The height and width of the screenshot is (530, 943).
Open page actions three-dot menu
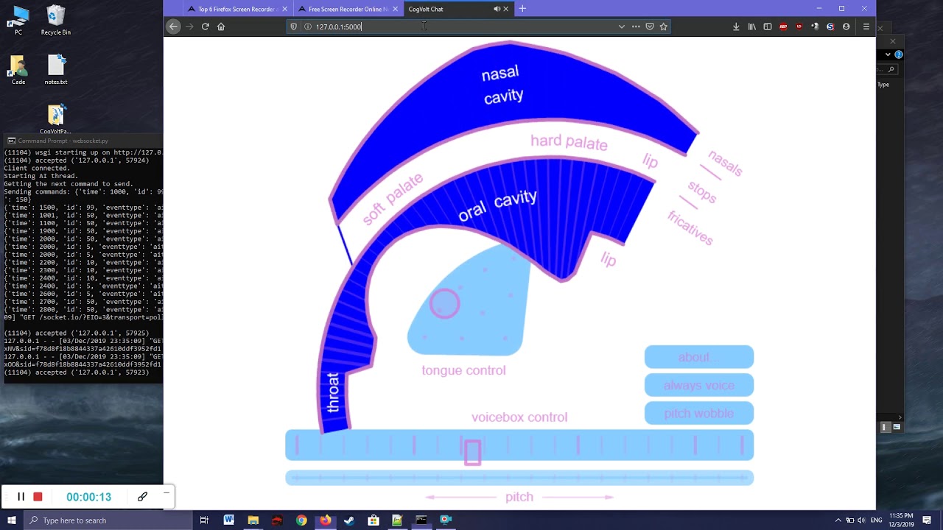pos(636,26)
